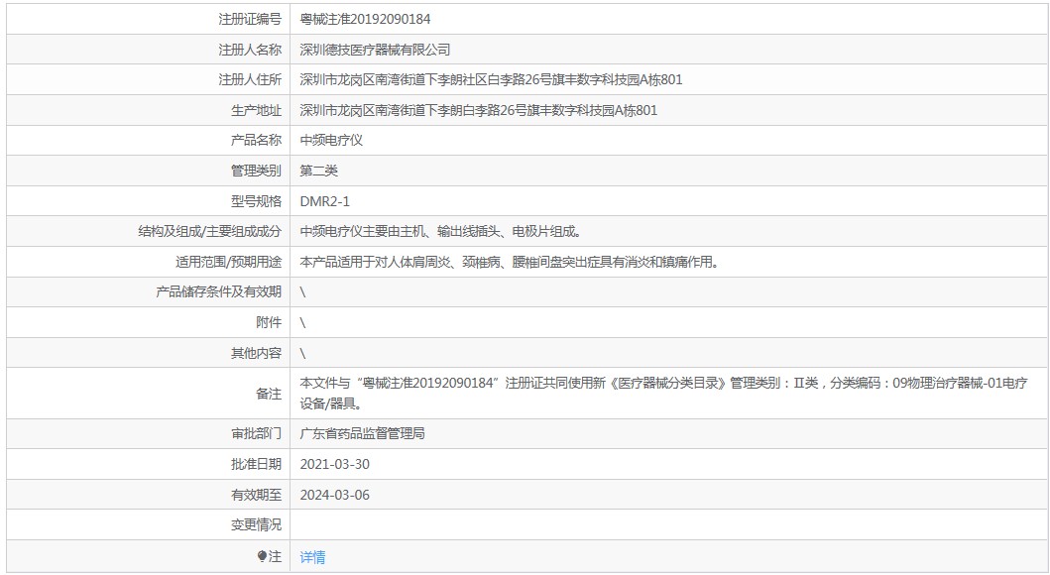Select the 生产地址 address value
This screenshot has width=1050, height=575.
click(x=478, y=110)
